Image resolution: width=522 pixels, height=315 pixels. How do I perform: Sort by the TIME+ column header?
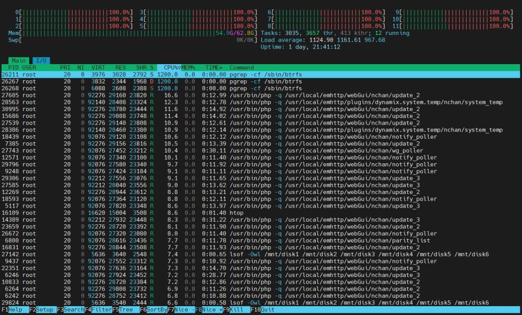coord(213,67)
